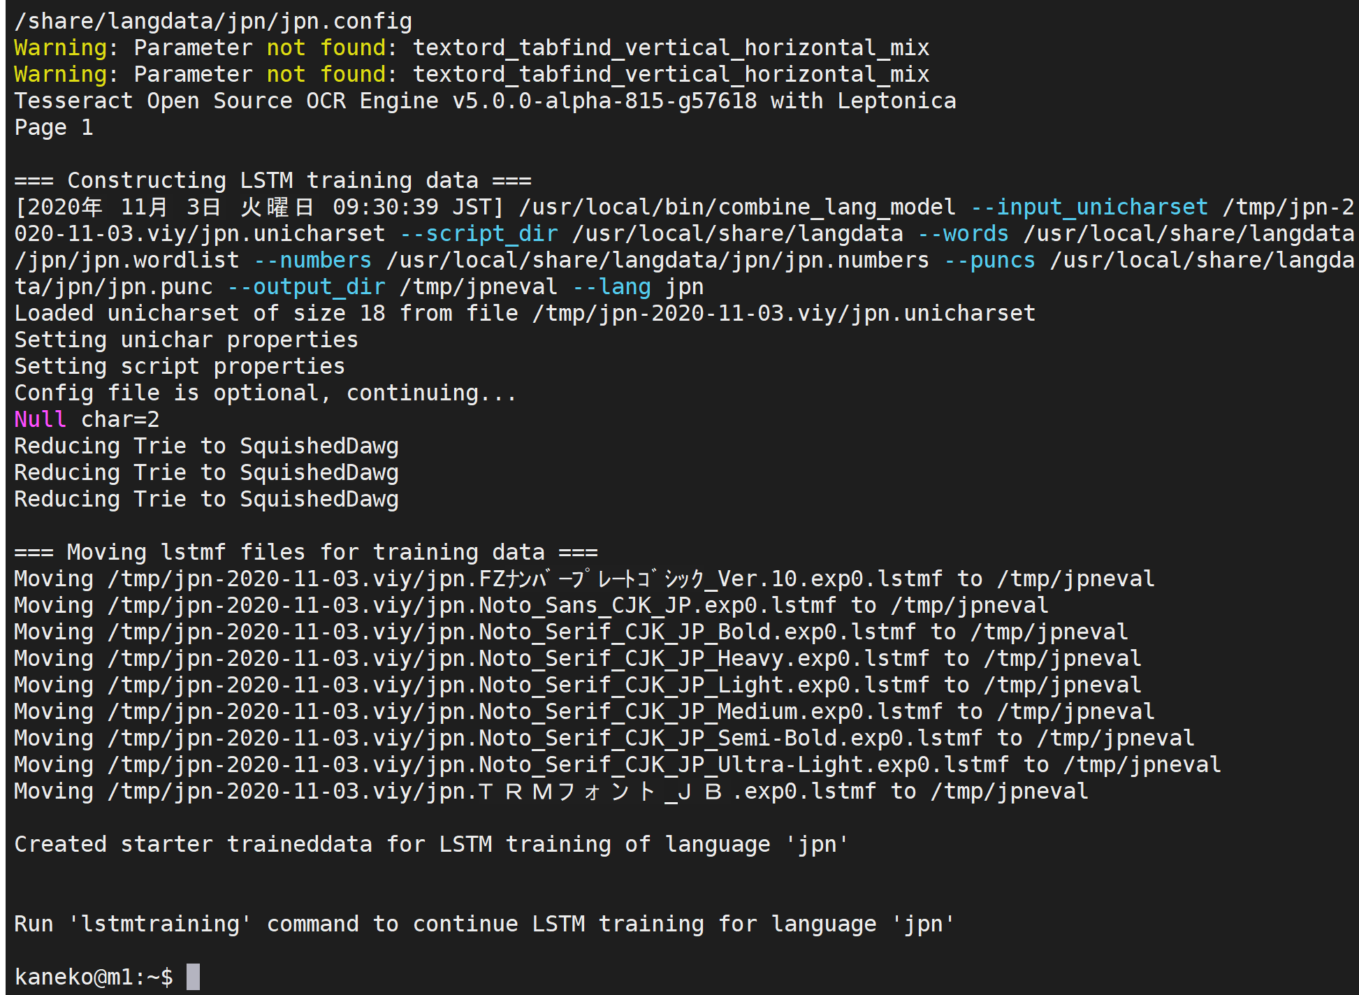Click the Noto_Serif_CJK_JP_Semi-Bold.exp0.lstmf line
This screenshot has height=995, width=1359.
coord(604,739)
